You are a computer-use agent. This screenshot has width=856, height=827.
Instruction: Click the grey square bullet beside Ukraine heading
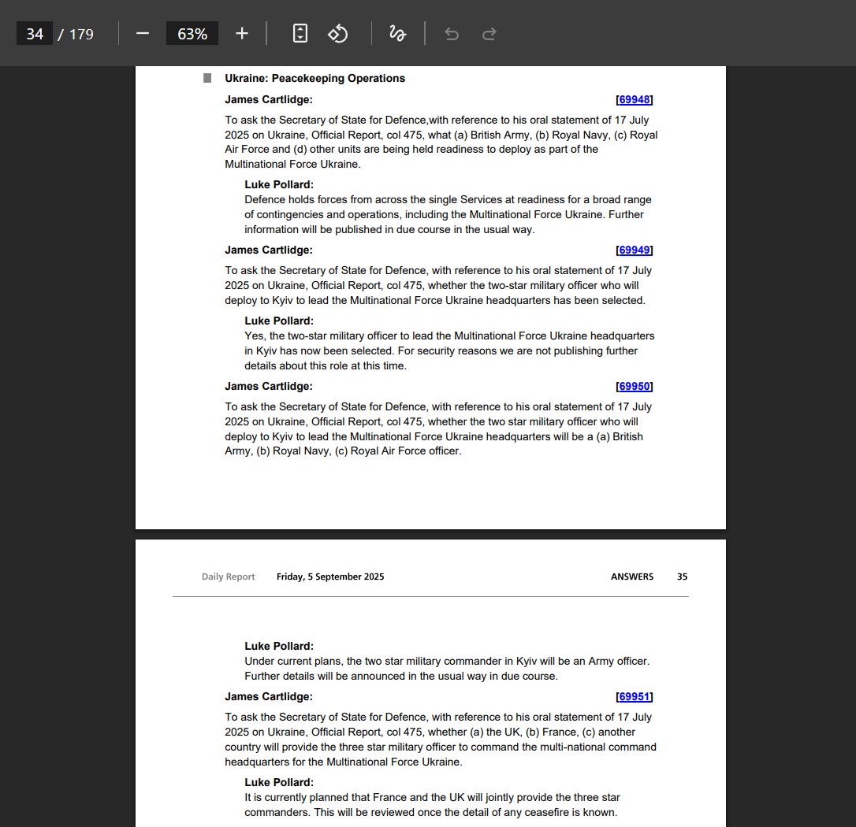click(x=207, y=78)
